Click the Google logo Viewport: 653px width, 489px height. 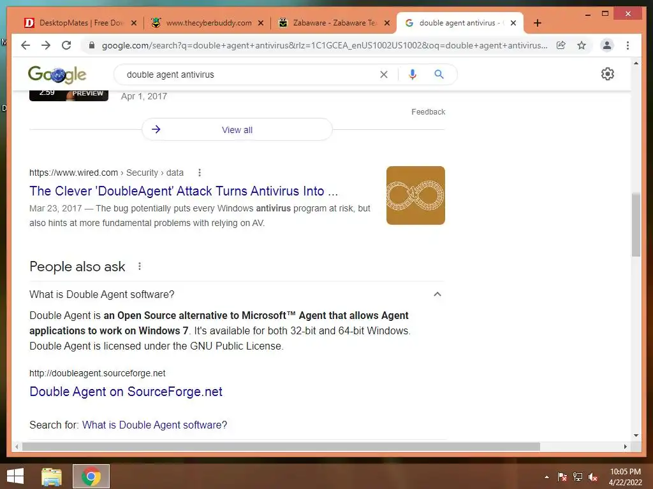(57, 75)
